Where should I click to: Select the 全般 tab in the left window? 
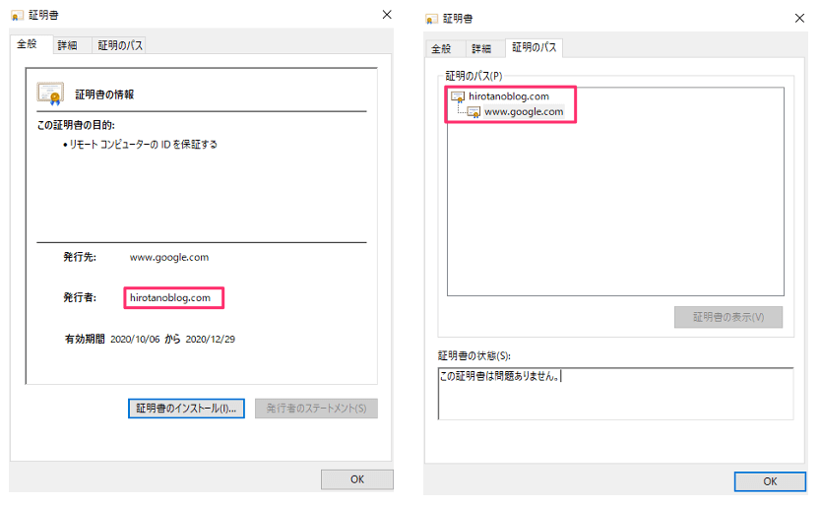[x=28, y=44]
